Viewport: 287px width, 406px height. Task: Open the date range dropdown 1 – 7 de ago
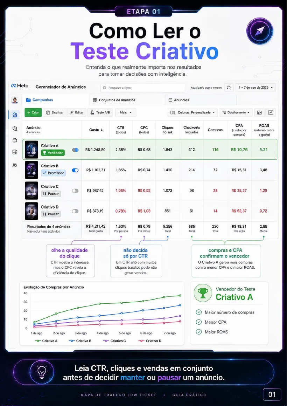pos(256,88)
